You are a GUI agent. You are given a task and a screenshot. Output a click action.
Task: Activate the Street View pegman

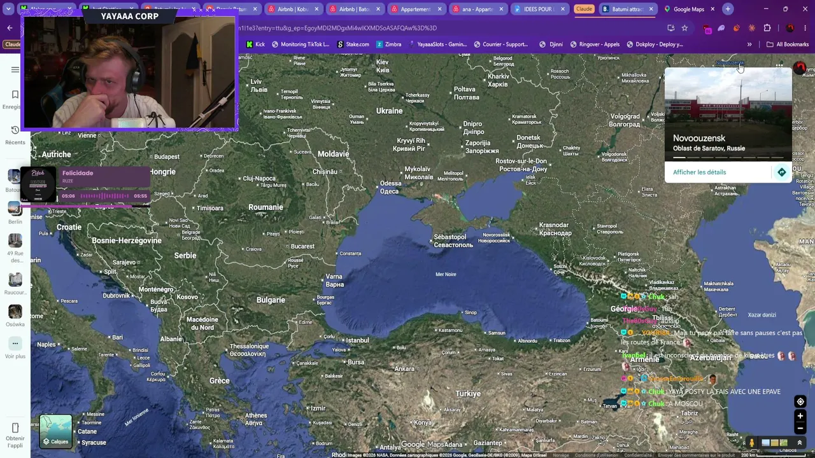[x=752, y=443]
